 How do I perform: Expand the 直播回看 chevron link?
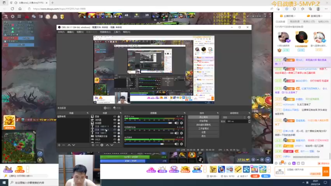click(x=314, y=16)
